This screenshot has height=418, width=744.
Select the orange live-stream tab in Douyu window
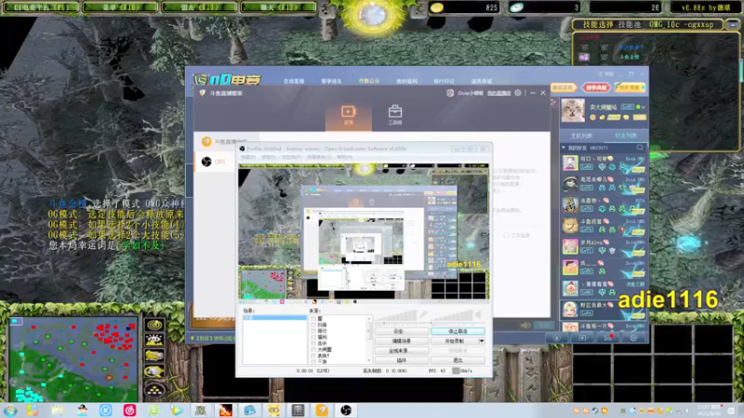pos(348,114)
